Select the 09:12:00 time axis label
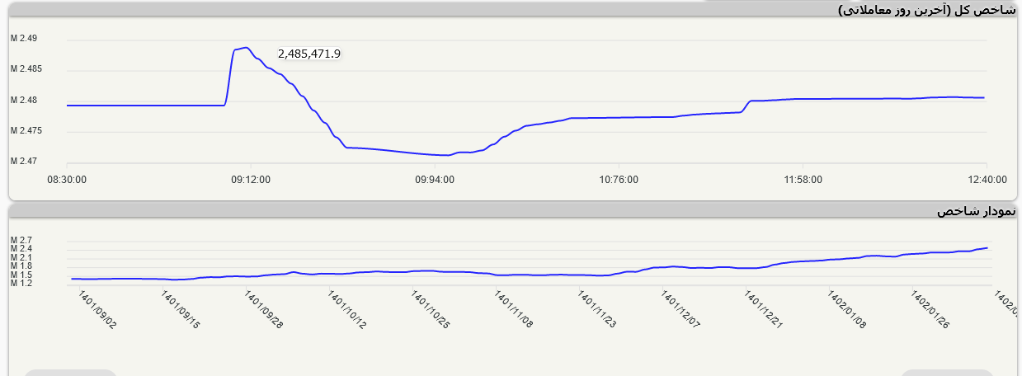Viewport: 1022px width, 376px height. pyautogui.click(x=251, y=180)
